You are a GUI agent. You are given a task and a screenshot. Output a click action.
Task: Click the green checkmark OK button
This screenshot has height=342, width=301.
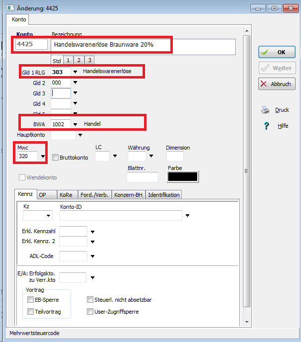(x=277, y=52)
